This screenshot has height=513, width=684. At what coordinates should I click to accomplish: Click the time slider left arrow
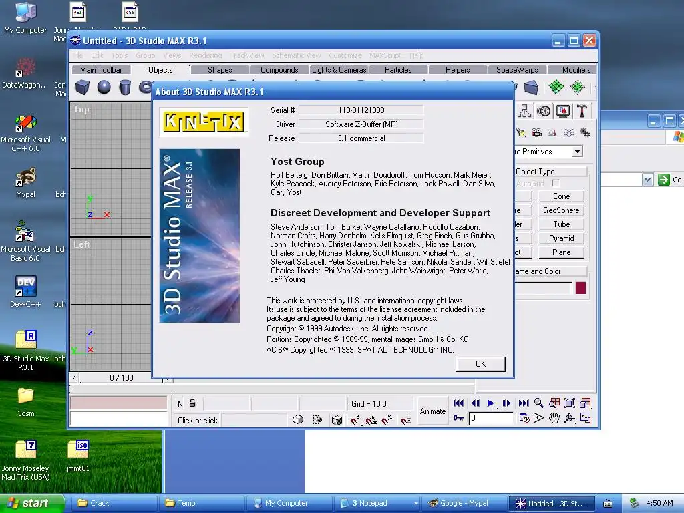tap(75, 378)
